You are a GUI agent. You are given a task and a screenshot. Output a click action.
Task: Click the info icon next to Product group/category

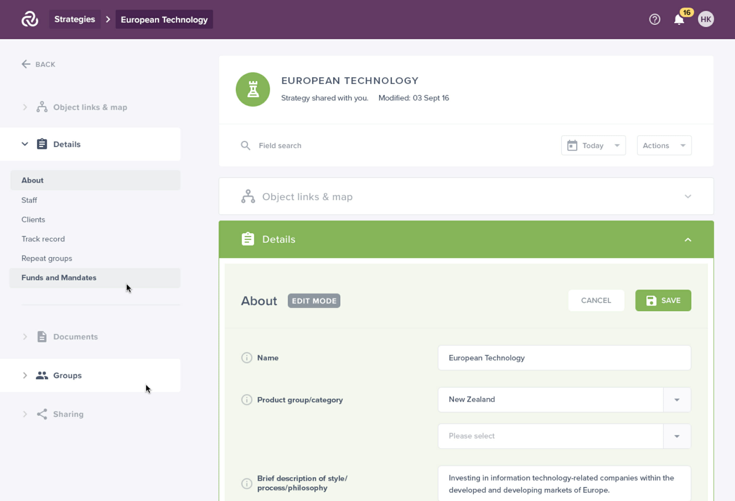pos(247,400)
